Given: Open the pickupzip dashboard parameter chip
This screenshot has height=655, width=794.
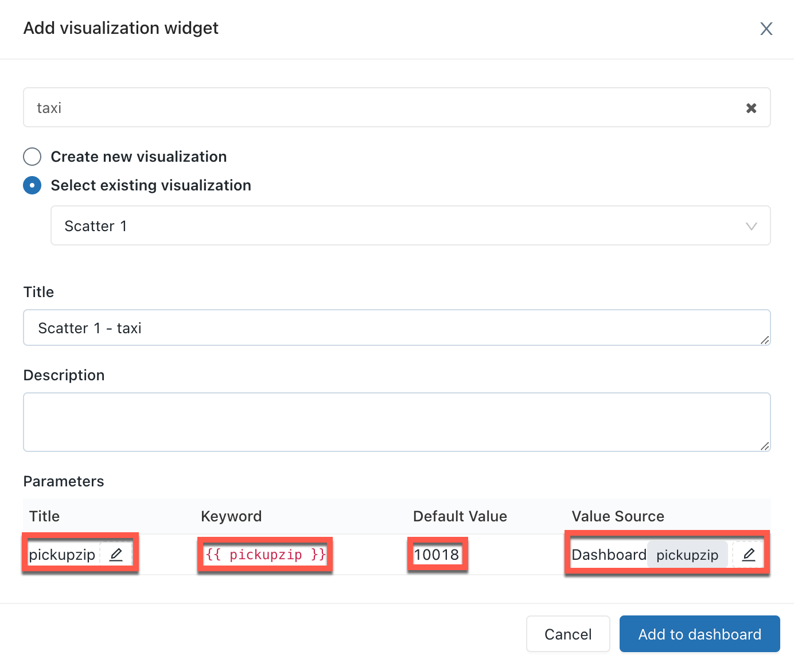Looking at the screenshot, I should point(687,554).
